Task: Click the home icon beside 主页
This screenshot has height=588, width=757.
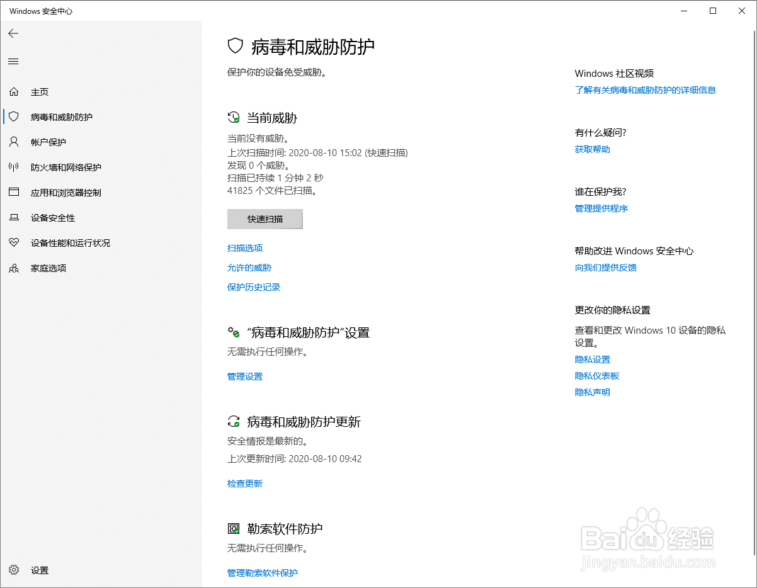Action: click(14, 92)
